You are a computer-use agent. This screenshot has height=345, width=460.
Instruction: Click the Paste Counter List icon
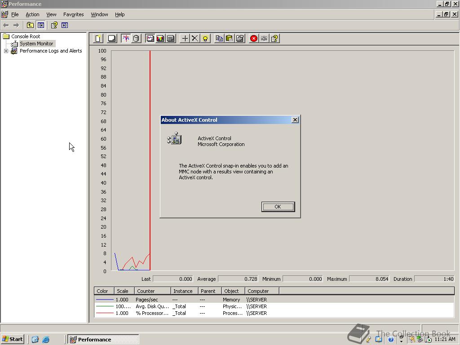(x=230, y=39)
